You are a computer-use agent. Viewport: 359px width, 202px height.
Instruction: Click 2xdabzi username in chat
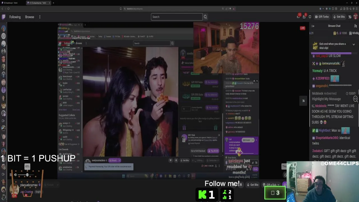click(317, 151)
